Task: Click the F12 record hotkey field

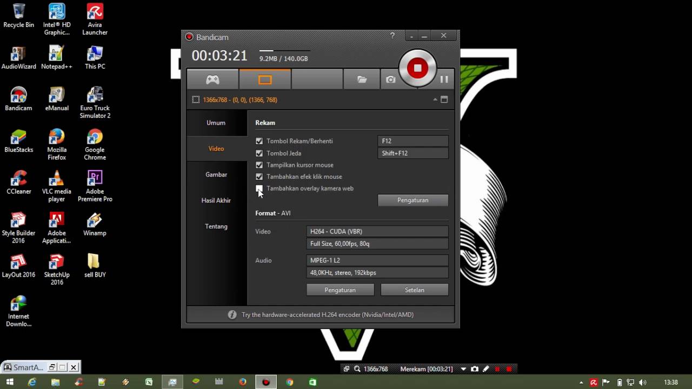Action: click(x=412, y=141)
